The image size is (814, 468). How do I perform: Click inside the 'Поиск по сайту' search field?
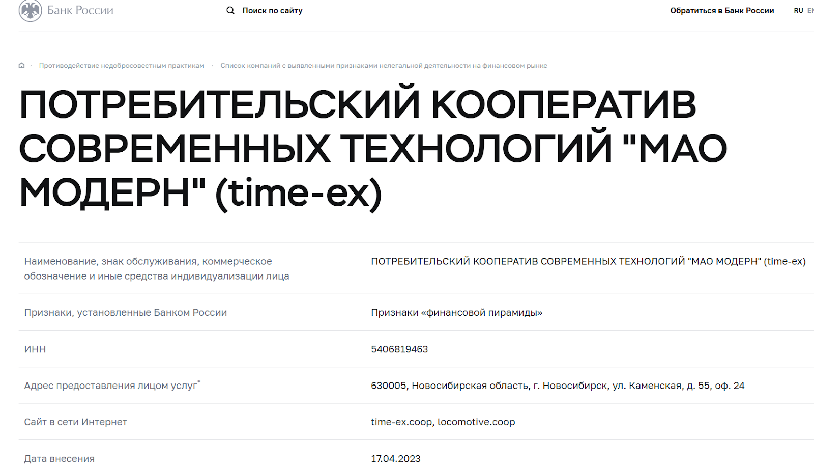273,10
